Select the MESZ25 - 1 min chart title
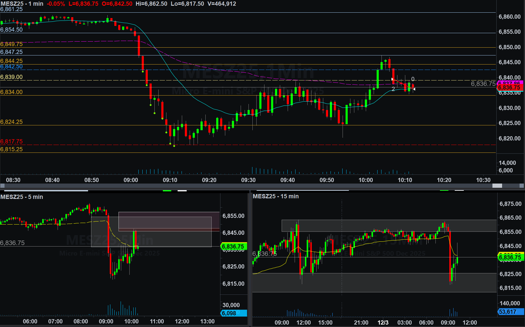The image size is (525, 327). pos(22,4)
